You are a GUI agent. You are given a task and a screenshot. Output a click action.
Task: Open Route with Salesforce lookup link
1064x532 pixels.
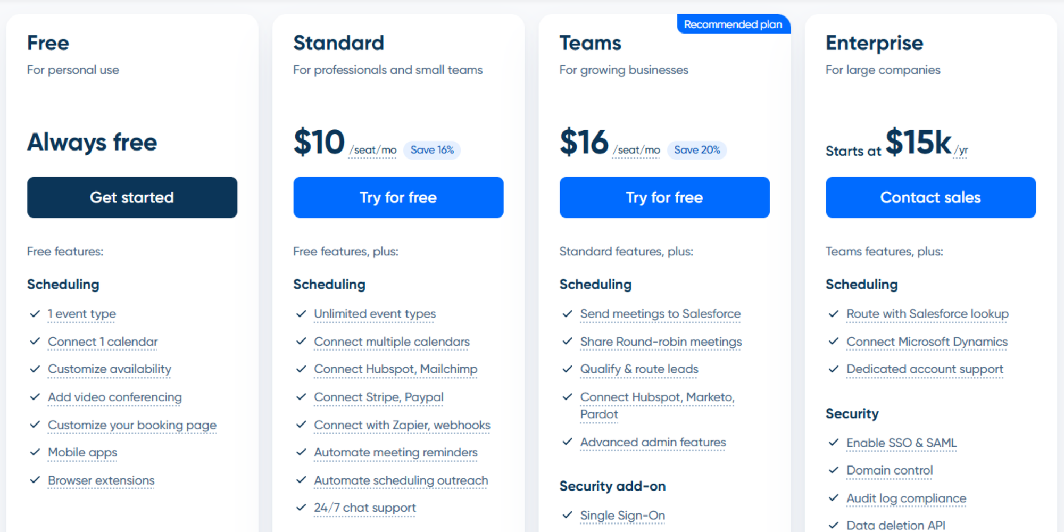927,314
